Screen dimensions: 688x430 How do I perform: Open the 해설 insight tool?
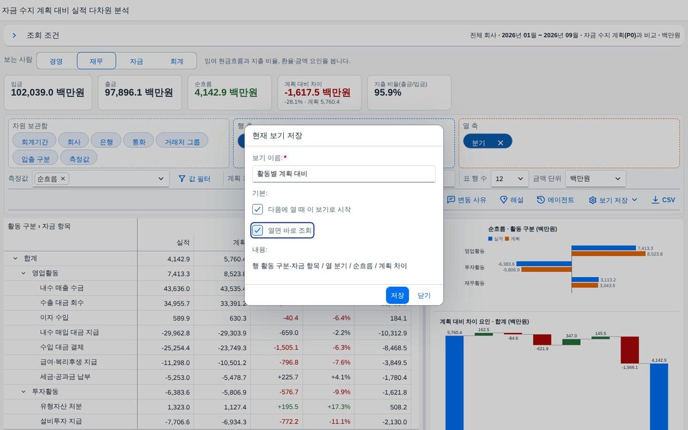[x=511, y=200]
